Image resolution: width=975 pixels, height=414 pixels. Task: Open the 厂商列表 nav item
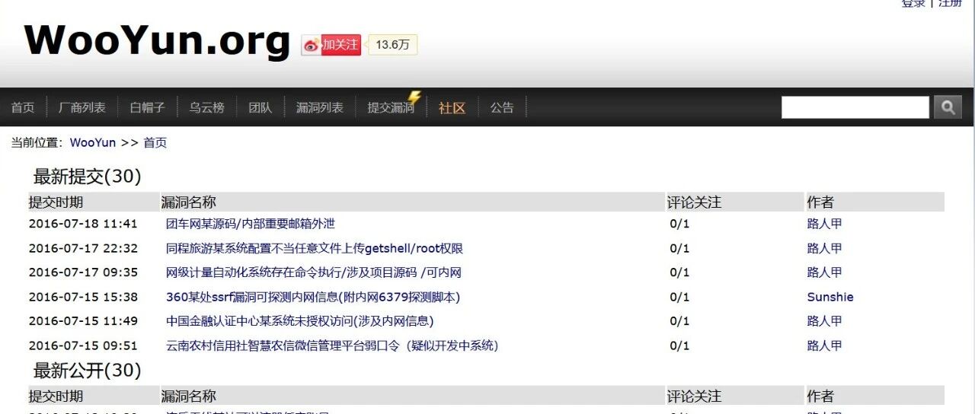click(x=82, y=108)
